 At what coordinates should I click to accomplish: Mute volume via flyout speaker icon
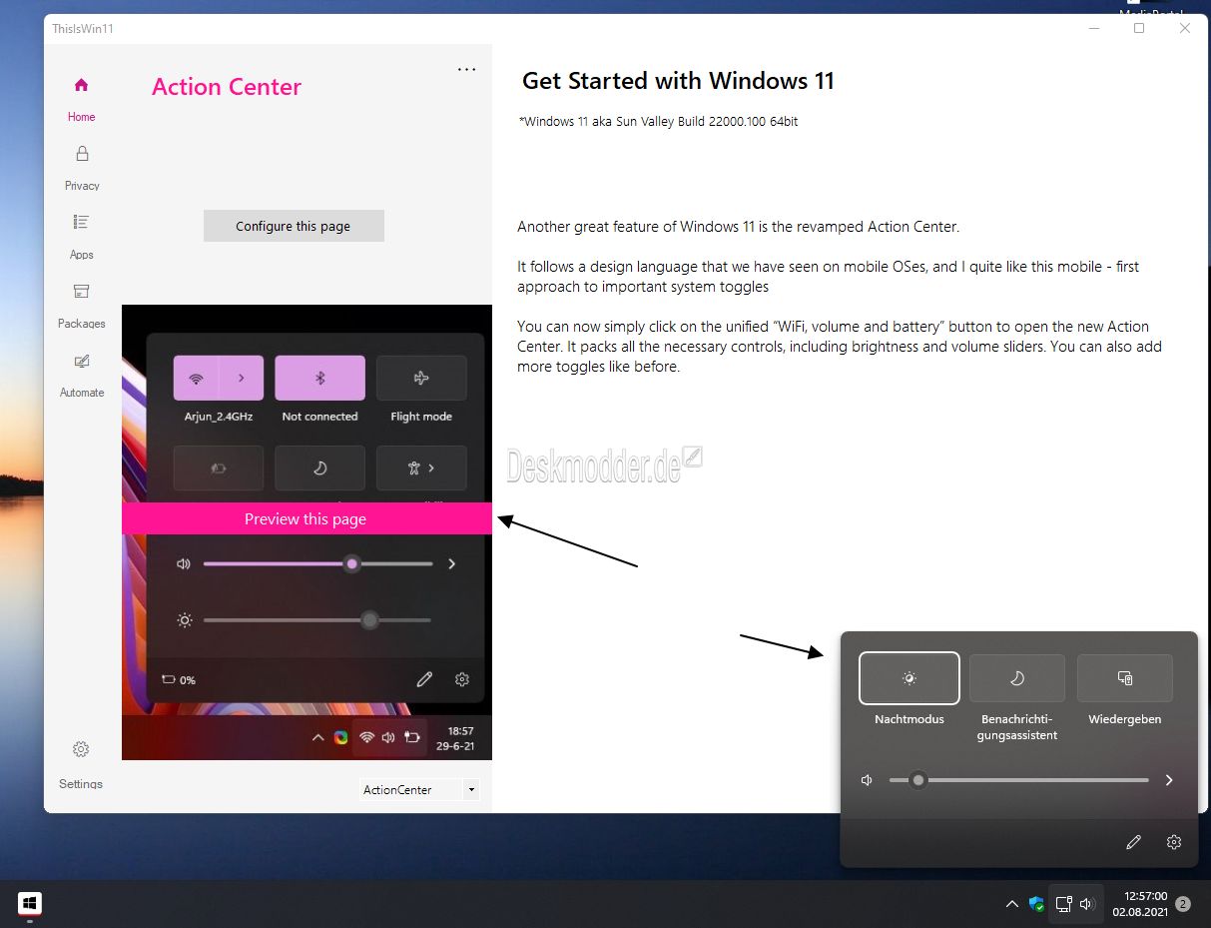(868, 780)
